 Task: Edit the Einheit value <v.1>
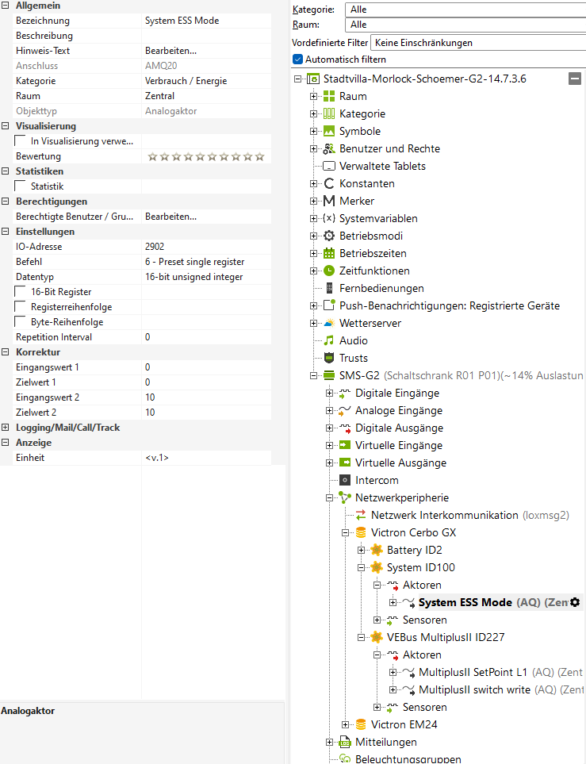pos(206,458)
